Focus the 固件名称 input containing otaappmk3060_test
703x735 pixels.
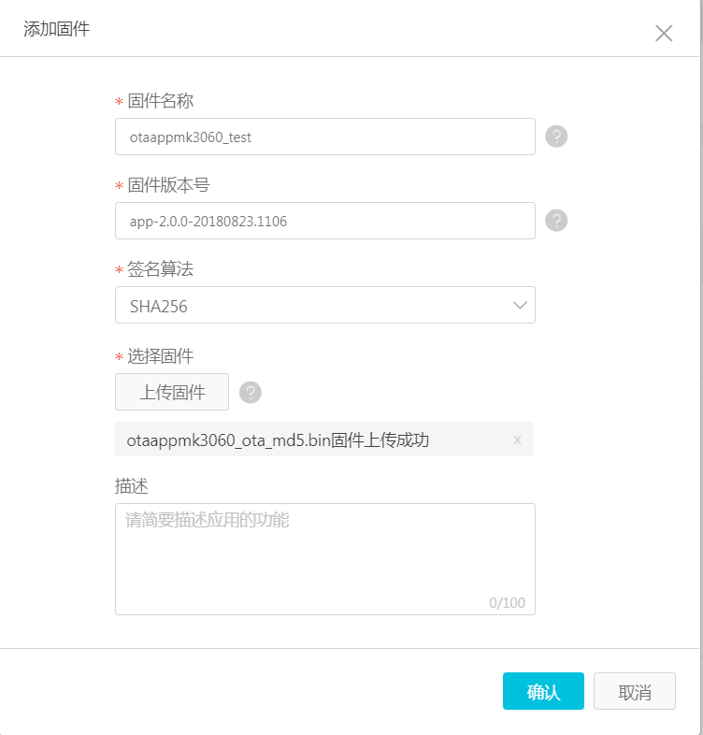click(x=324, y=137)
